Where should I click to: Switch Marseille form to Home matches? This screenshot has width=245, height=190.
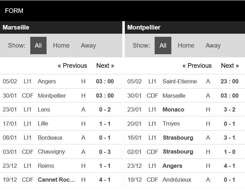click(x=61, y=46)
